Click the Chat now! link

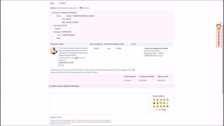(x=85, y=8)
